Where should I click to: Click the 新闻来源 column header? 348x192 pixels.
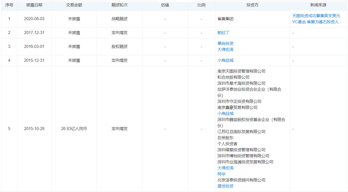[318, 5]
